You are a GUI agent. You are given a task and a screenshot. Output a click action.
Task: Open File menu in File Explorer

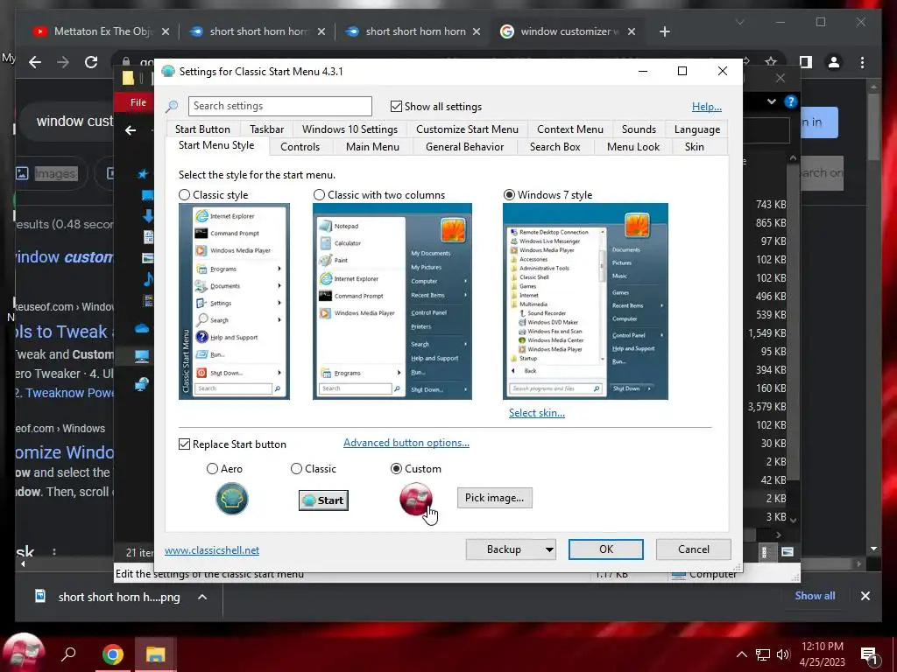click(x=138, y=102)
